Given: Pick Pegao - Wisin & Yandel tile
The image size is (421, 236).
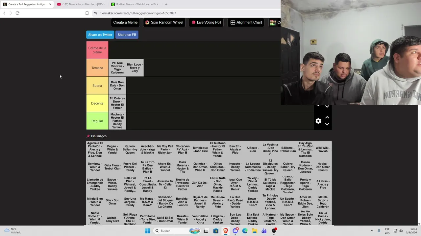Looking at the screenshot, I should pyautogui.click(x=112, y=149).
